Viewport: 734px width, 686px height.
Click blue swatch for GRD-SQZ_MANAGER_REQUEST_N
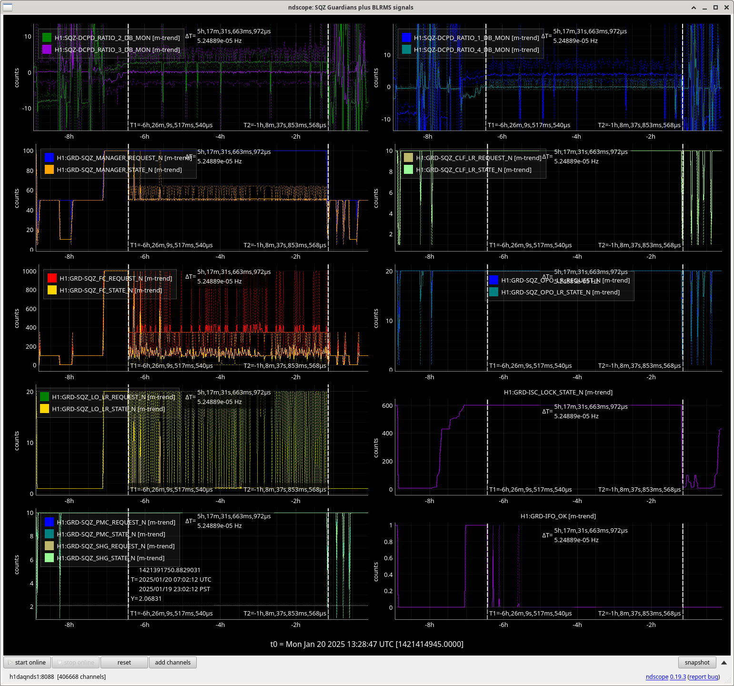(49, 158)
